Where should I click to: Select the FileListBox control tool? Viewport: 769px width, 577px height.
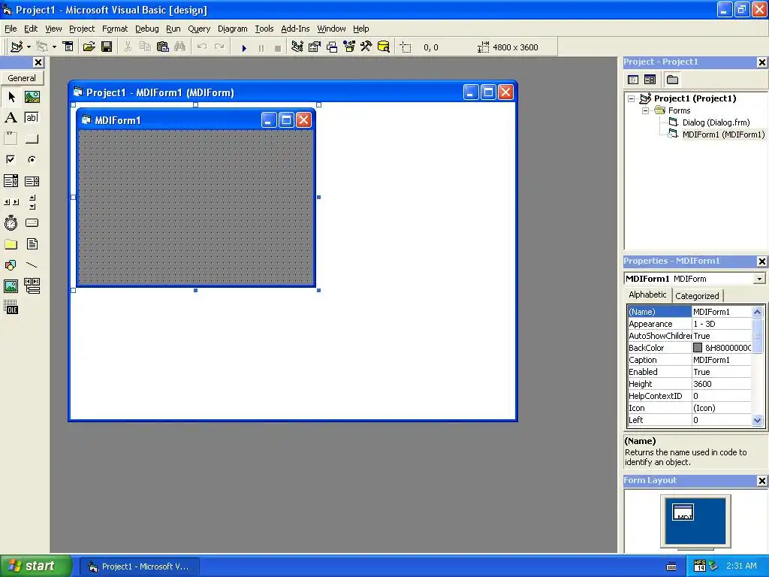(32, 244)
